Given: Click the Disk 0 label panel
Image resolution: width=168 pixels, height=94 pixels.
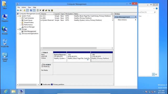Looking at the screenshot, I should pyautogui.click(x=46, y=57).
